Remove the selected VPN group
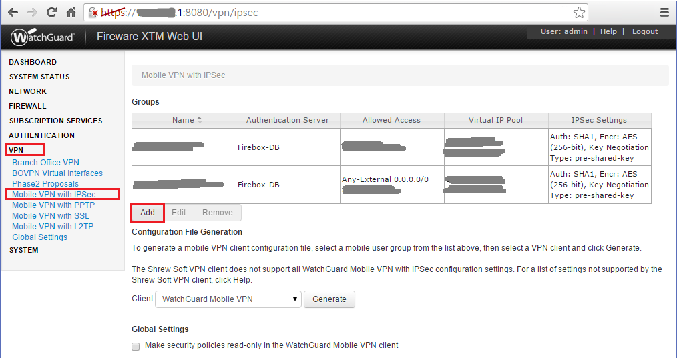Image resolution: width=677 pixels, height=358 pixels. [x=218, y=213]
